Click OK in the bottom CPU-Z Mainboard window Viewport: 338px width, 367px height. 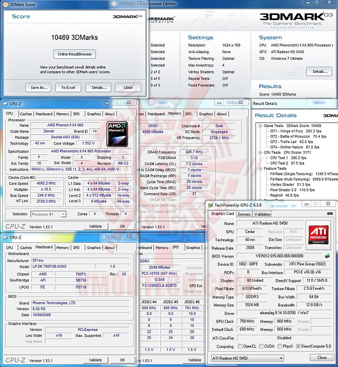(123, 360)
